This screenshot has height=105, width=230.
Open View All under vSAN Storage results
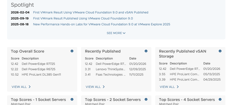tap(169, 87)
